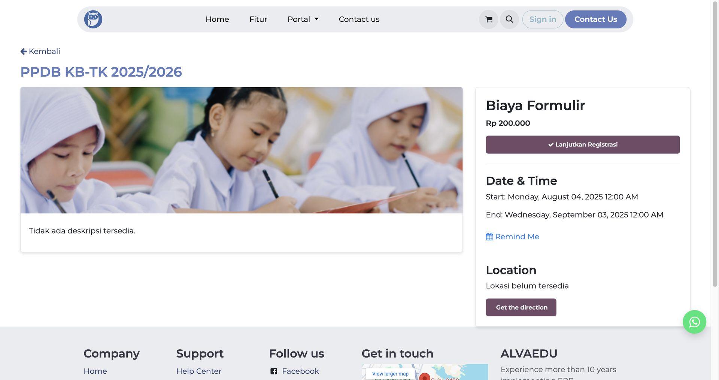Click the red map pin marker
Screen dimensions: 719x380
click(424, 377)
